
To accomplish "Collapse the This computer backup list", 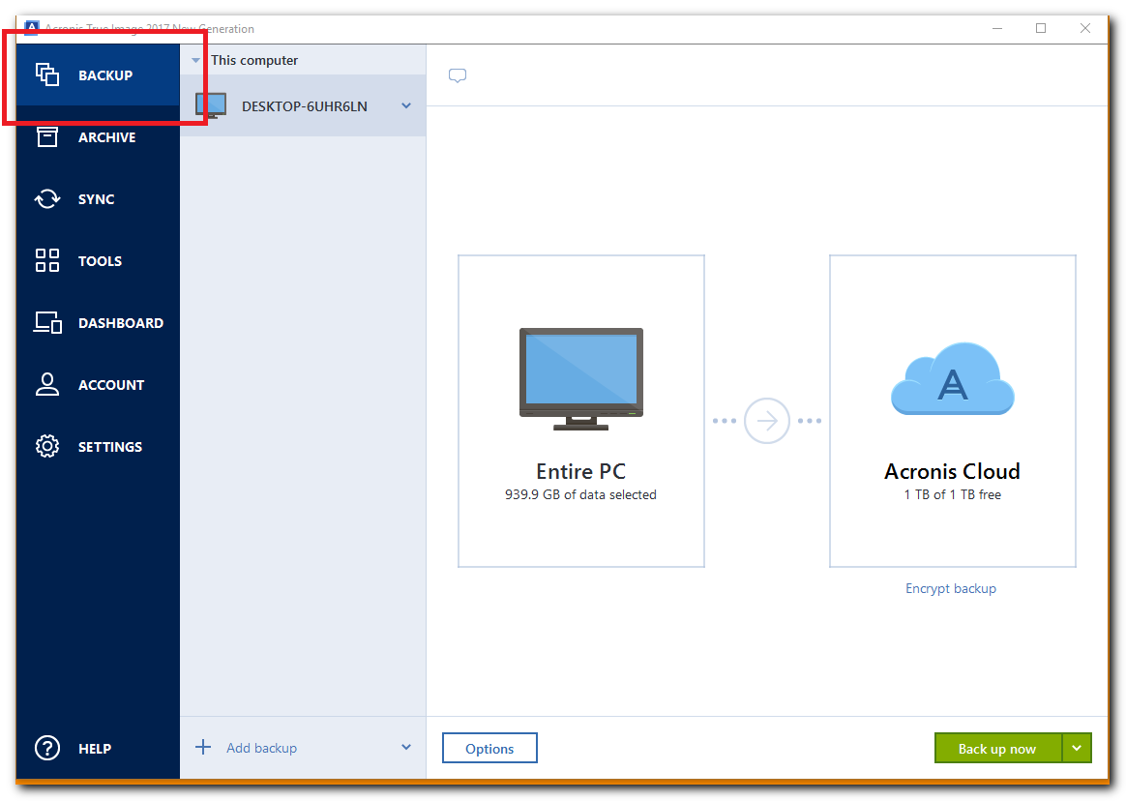I will [195, 59].
